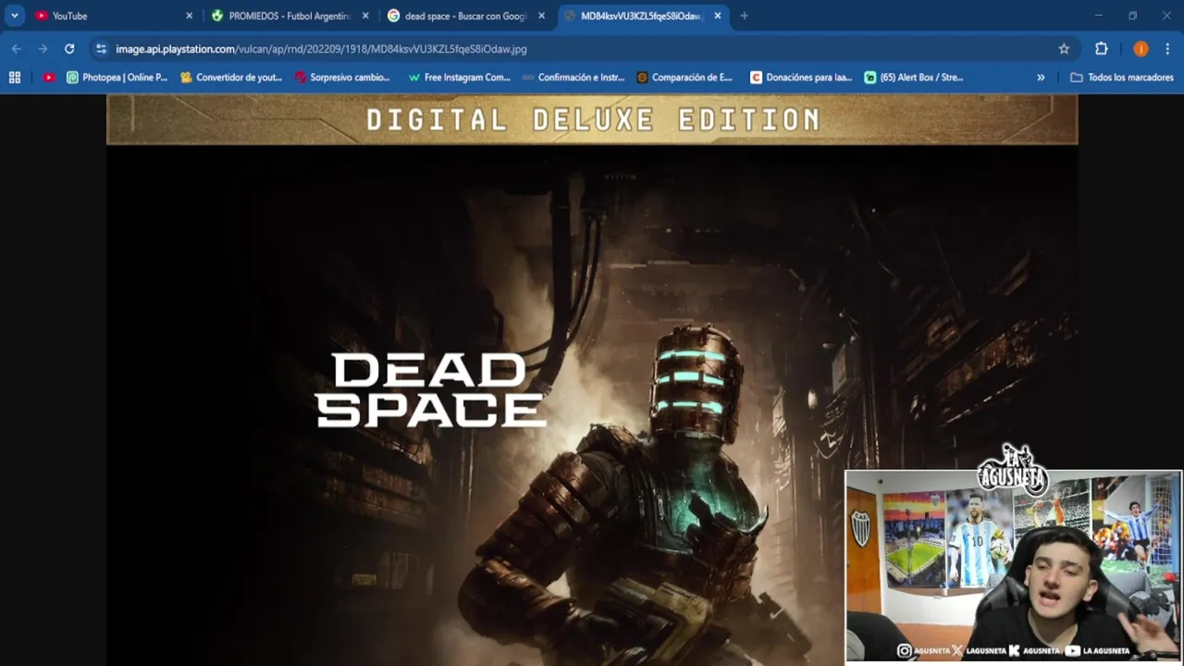Close the PROMIEDOS tab
1184x666 pixels.
click(365, 16)
